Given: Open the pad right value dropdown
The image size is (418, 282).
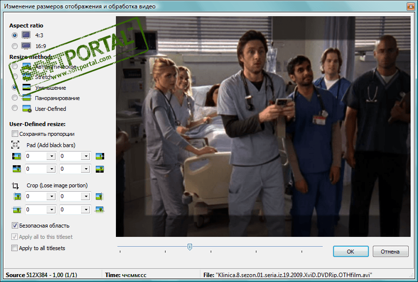Looking at the screenshot, I should pyautogui.click(x=85, y=156).
